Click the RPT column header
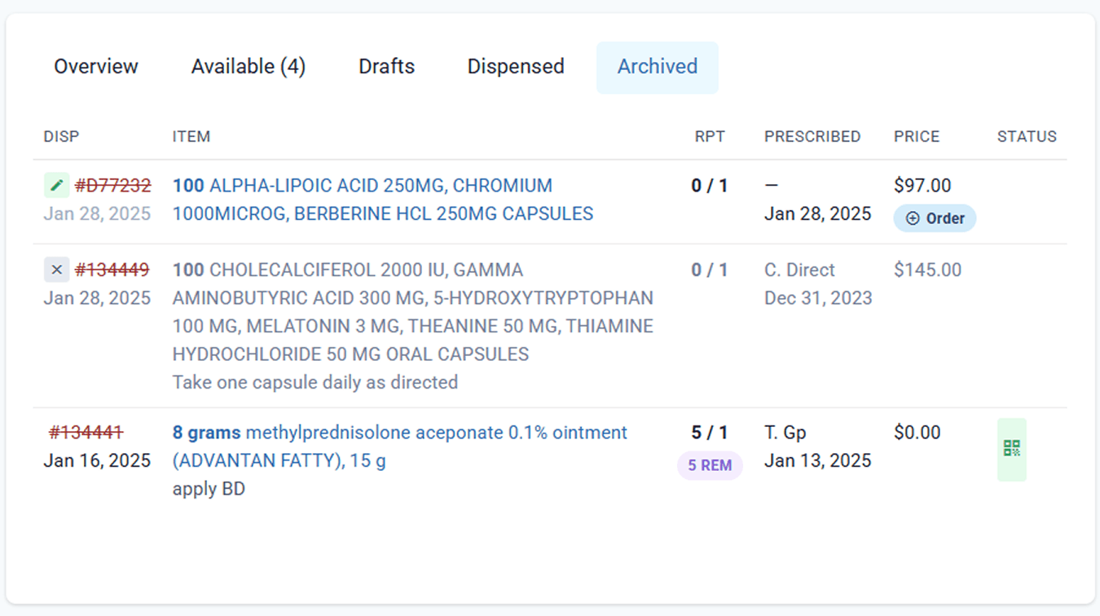The image size is (1100, 616). click(x=710, y=137)
